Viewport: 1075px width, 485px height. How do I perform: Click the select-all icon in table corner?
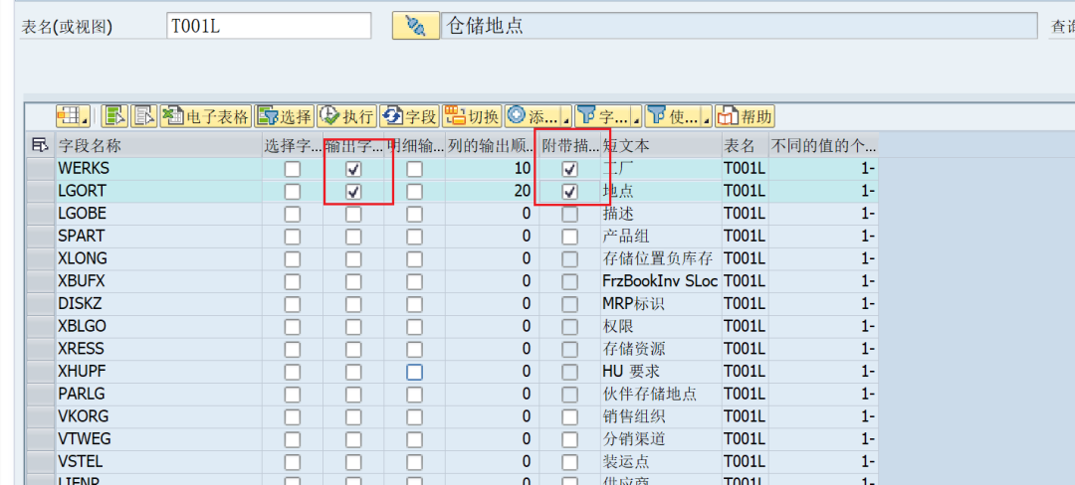(41, 145)
